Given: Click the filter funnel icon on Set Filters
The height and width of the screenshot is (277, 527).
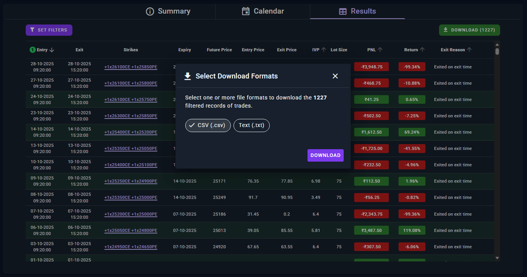Looking at the screenshot, I should click(32, 30).
